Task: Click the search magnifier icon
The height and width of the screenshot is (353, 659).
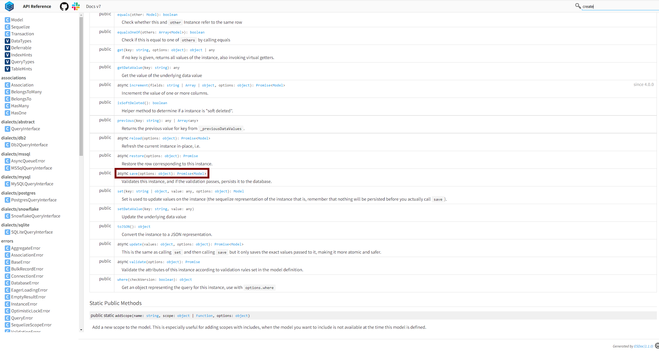Action: (578, 6)
